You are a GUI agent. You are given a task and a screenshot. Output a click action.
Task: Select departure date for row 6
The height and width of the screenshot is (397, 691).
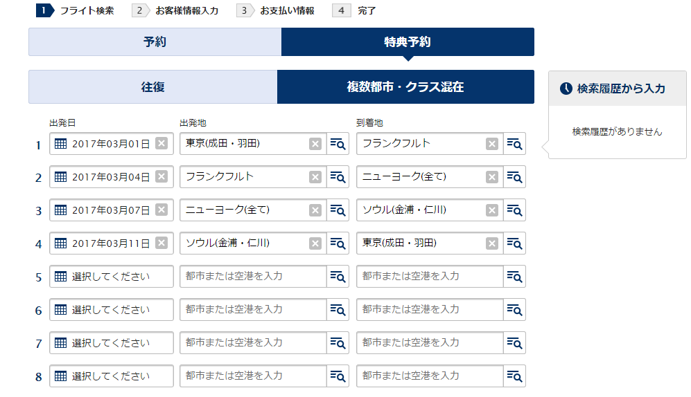(112, 310)
